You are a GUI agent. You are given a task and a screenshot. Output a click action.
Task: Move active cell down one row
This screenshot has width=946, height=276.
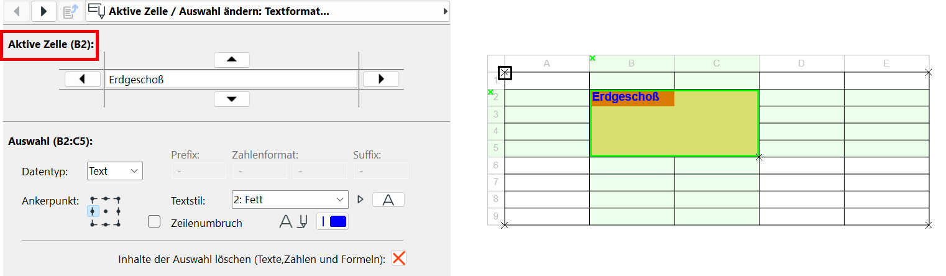coord(232,99)
